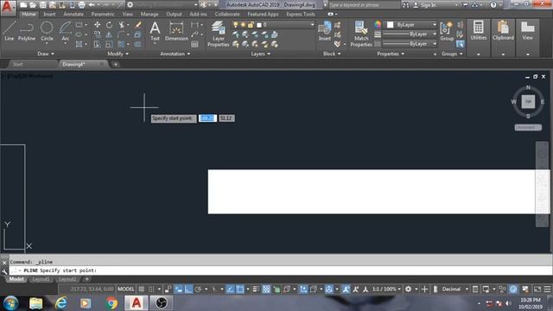
Task: Expand the Block panel
Action: pyautogui.click(x=332, y=54)
